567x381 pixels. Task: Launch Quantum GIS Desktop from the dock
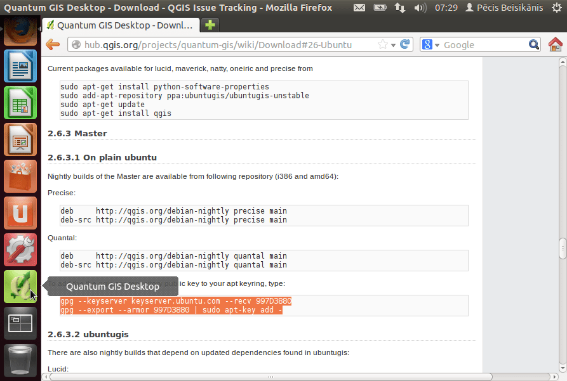(x=20, y=287)
